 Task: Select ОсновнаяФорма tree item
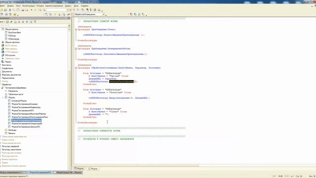(19, 101)
